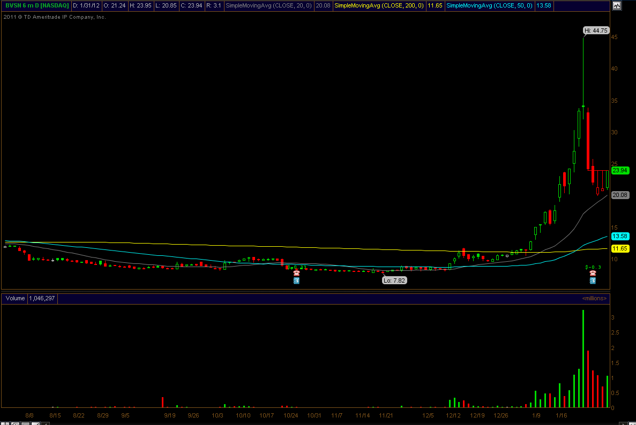The width and height of the screenshot is (636, 425).
Task: Click the gray 20.08 moving average price tag
Action: 620,195
